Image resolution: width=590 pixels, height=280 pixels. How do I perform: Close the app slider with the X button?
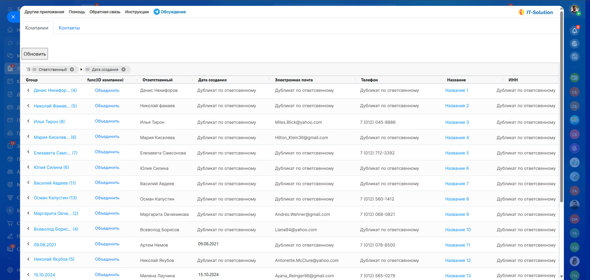[x=13, y=17]
